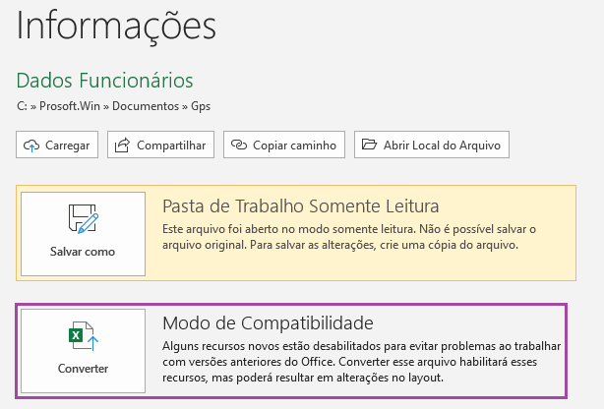The height and width of the screenshot is (409, 604).
Task: Click the Converter label
Action: tap(83, 369)
